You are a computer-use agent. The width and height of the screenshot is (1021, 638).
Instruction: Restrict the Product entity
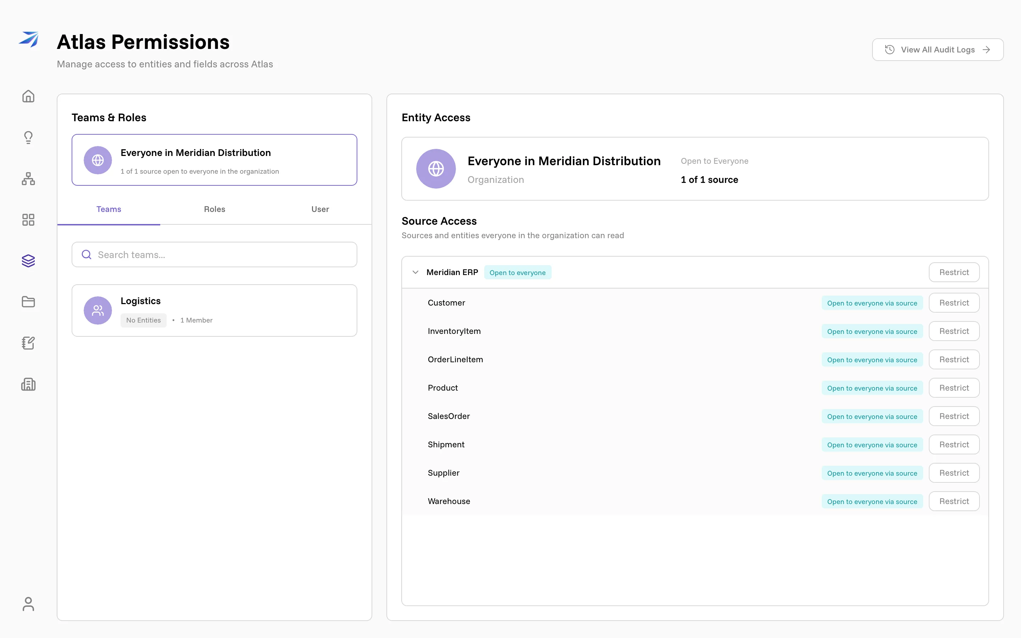point(954,388)
